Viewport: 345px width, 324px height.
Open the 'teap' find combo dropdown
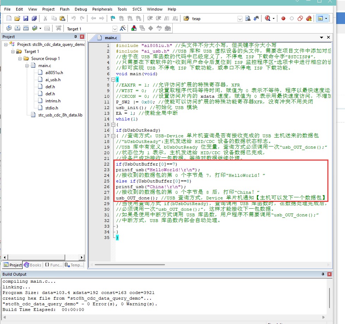240,19
